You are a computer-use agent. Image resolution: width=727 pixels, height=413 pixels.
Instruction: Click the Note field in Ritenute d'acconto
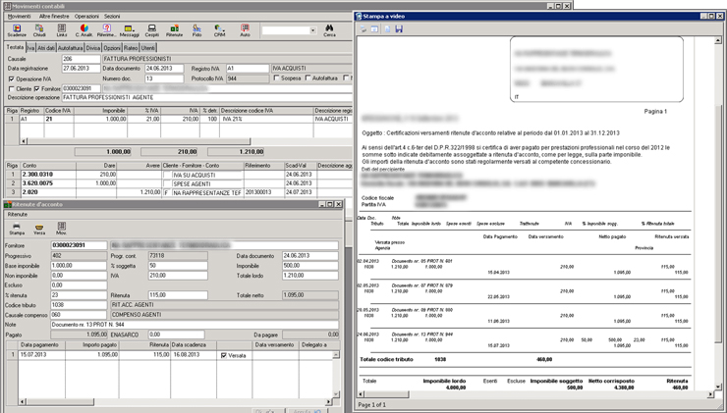(x=195, y=325)
